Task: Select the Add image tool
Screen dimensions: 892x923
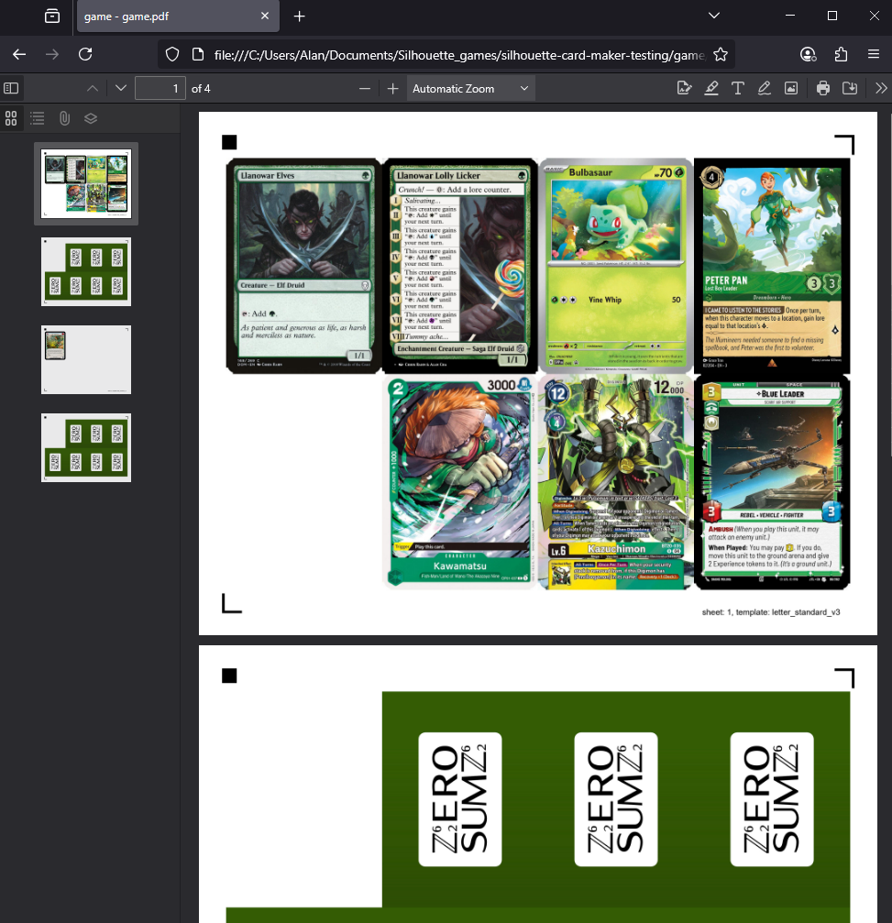Action: (x=791, y=88)
